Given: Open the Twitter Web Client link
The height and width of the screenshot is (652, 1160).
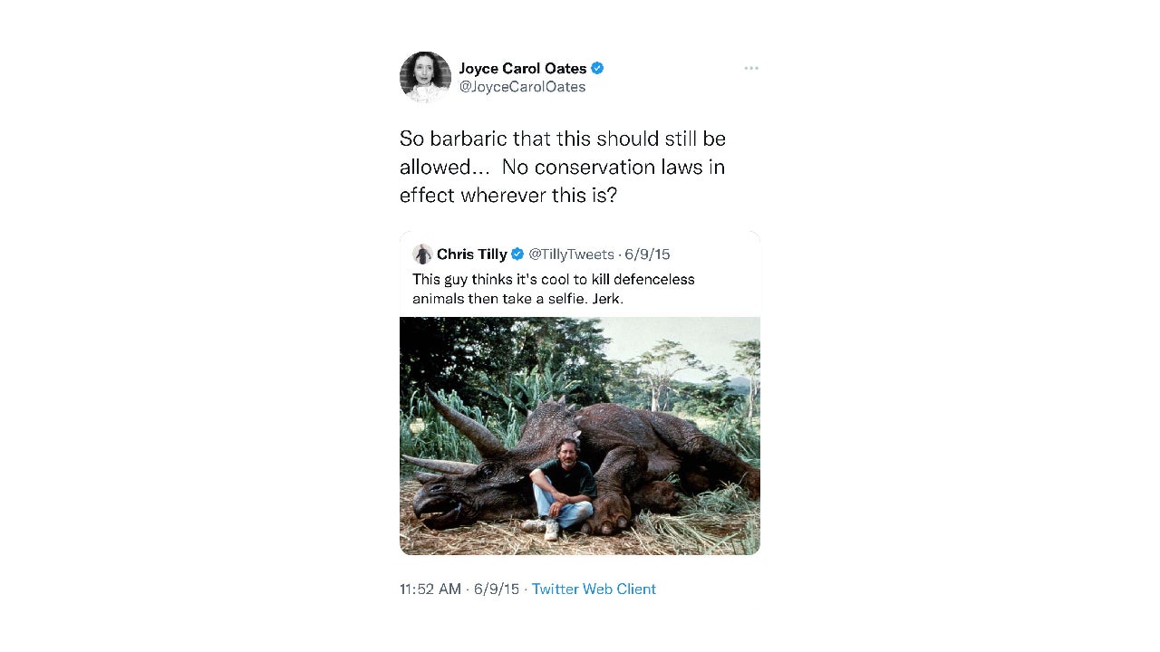Looking at the screenshot, I should pyautogui.click(x=594, y=589).
